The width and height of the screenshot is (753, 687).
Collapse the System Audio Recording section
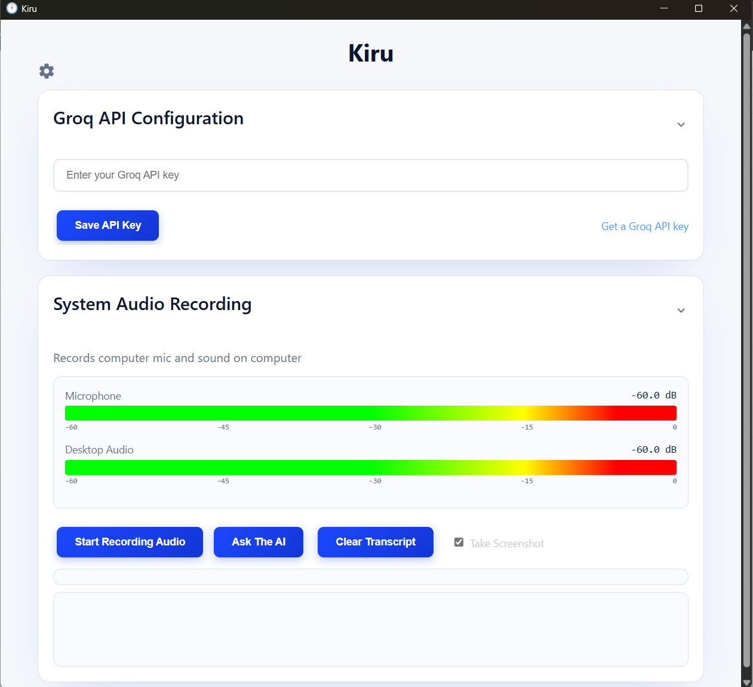[x=681, y=311]
